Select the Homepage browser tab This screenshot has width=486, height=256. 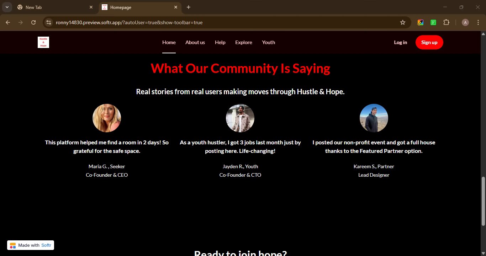coord(140,7)
